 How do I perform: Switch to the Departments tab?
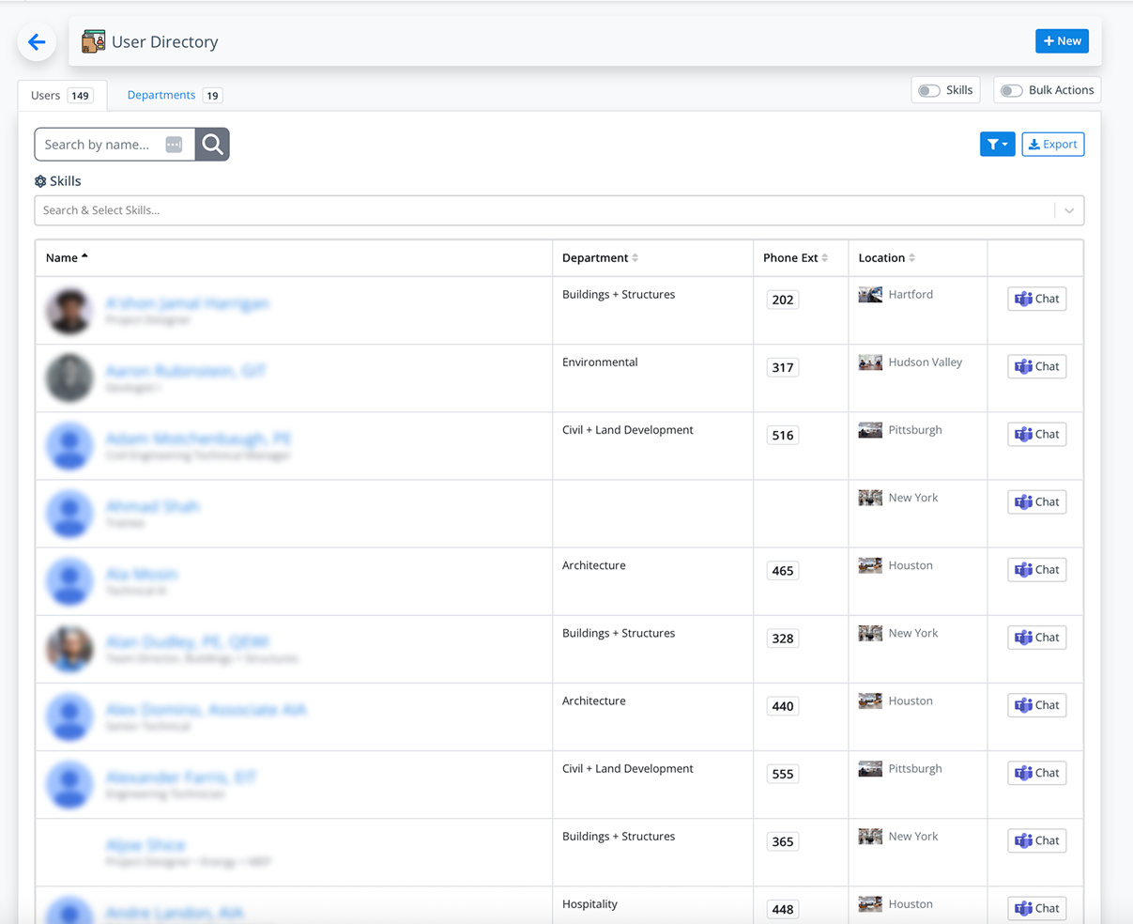point(164,94)
